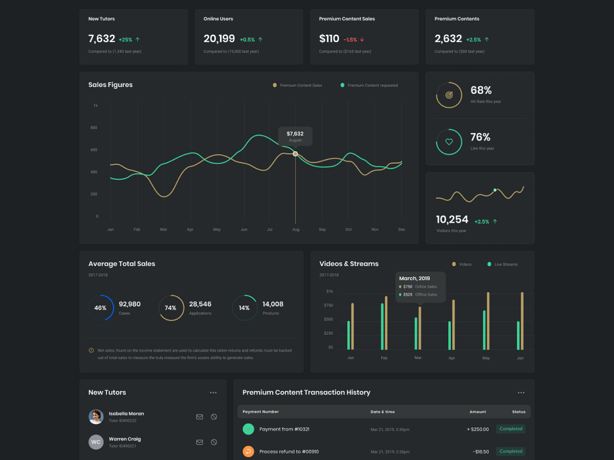Click the + $250.00 amount
Image resolution: width=614 pixels, height=460 pixels.
pos(478,429)
